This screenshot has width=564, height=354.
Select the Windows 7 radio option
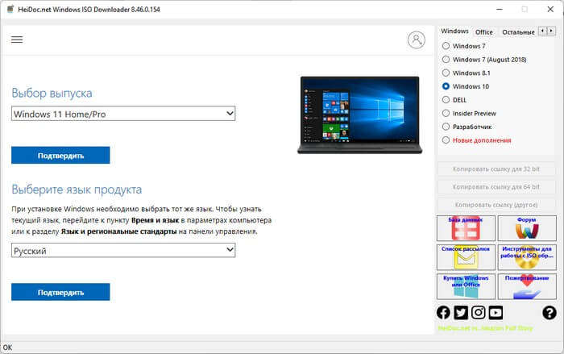(465, 46)
